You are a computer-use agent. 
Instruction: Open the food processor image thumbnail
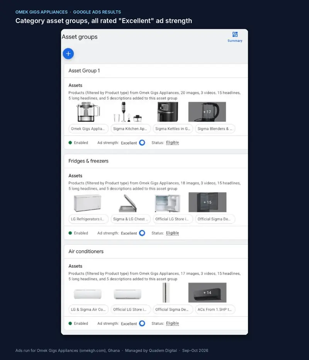click(88, 112)
